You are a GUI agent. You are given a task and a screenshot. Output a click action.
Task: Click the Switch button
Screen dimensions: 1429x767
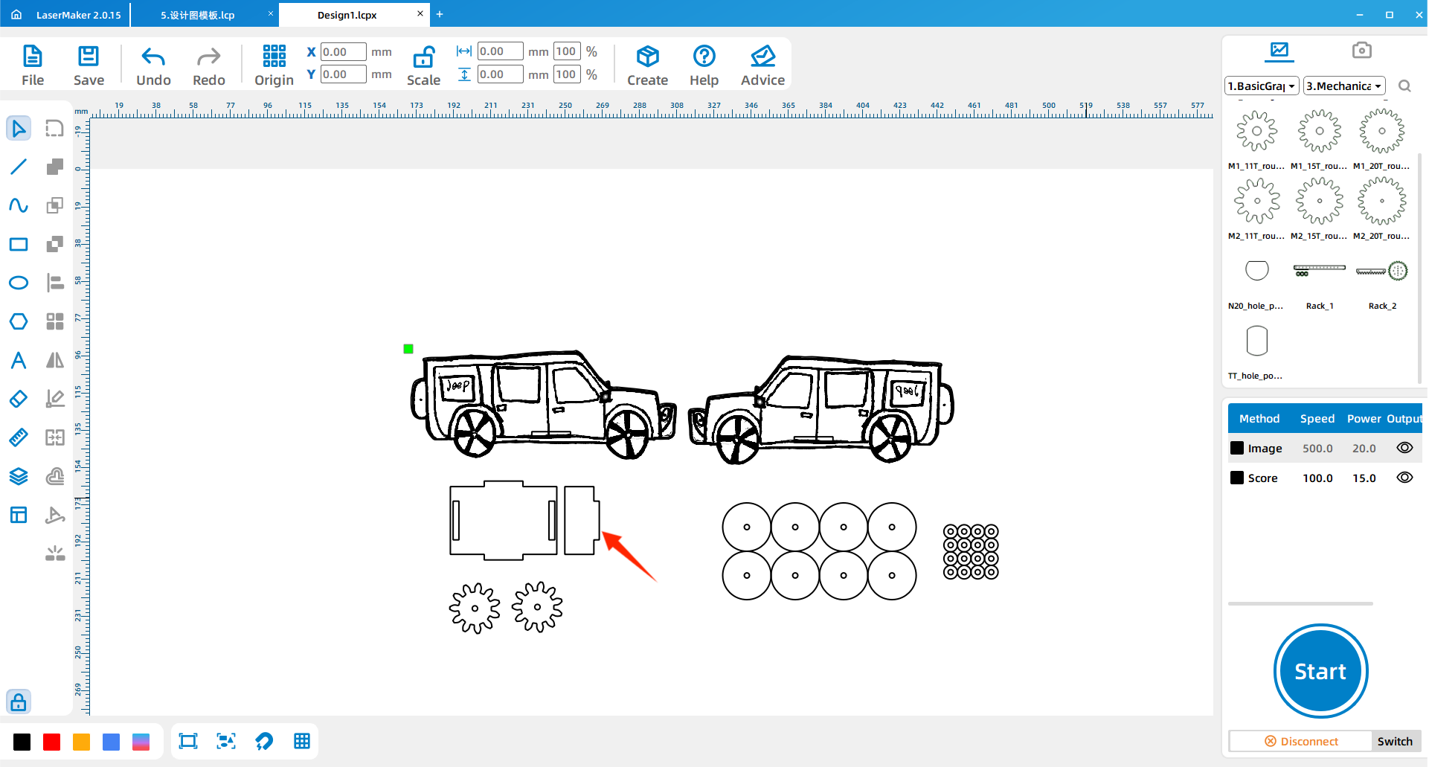pyautogui.click(x=1395, y=741)
